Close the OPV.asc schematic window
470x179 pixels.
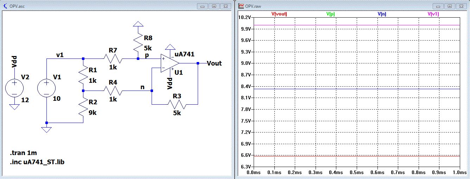[x=225, y=6]
